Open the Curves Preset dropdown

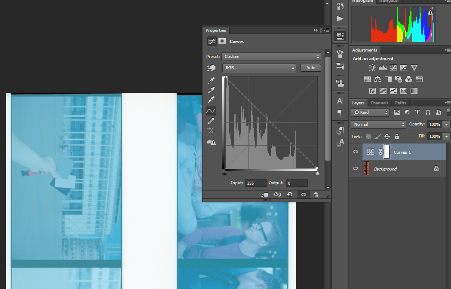click(272, 57)
